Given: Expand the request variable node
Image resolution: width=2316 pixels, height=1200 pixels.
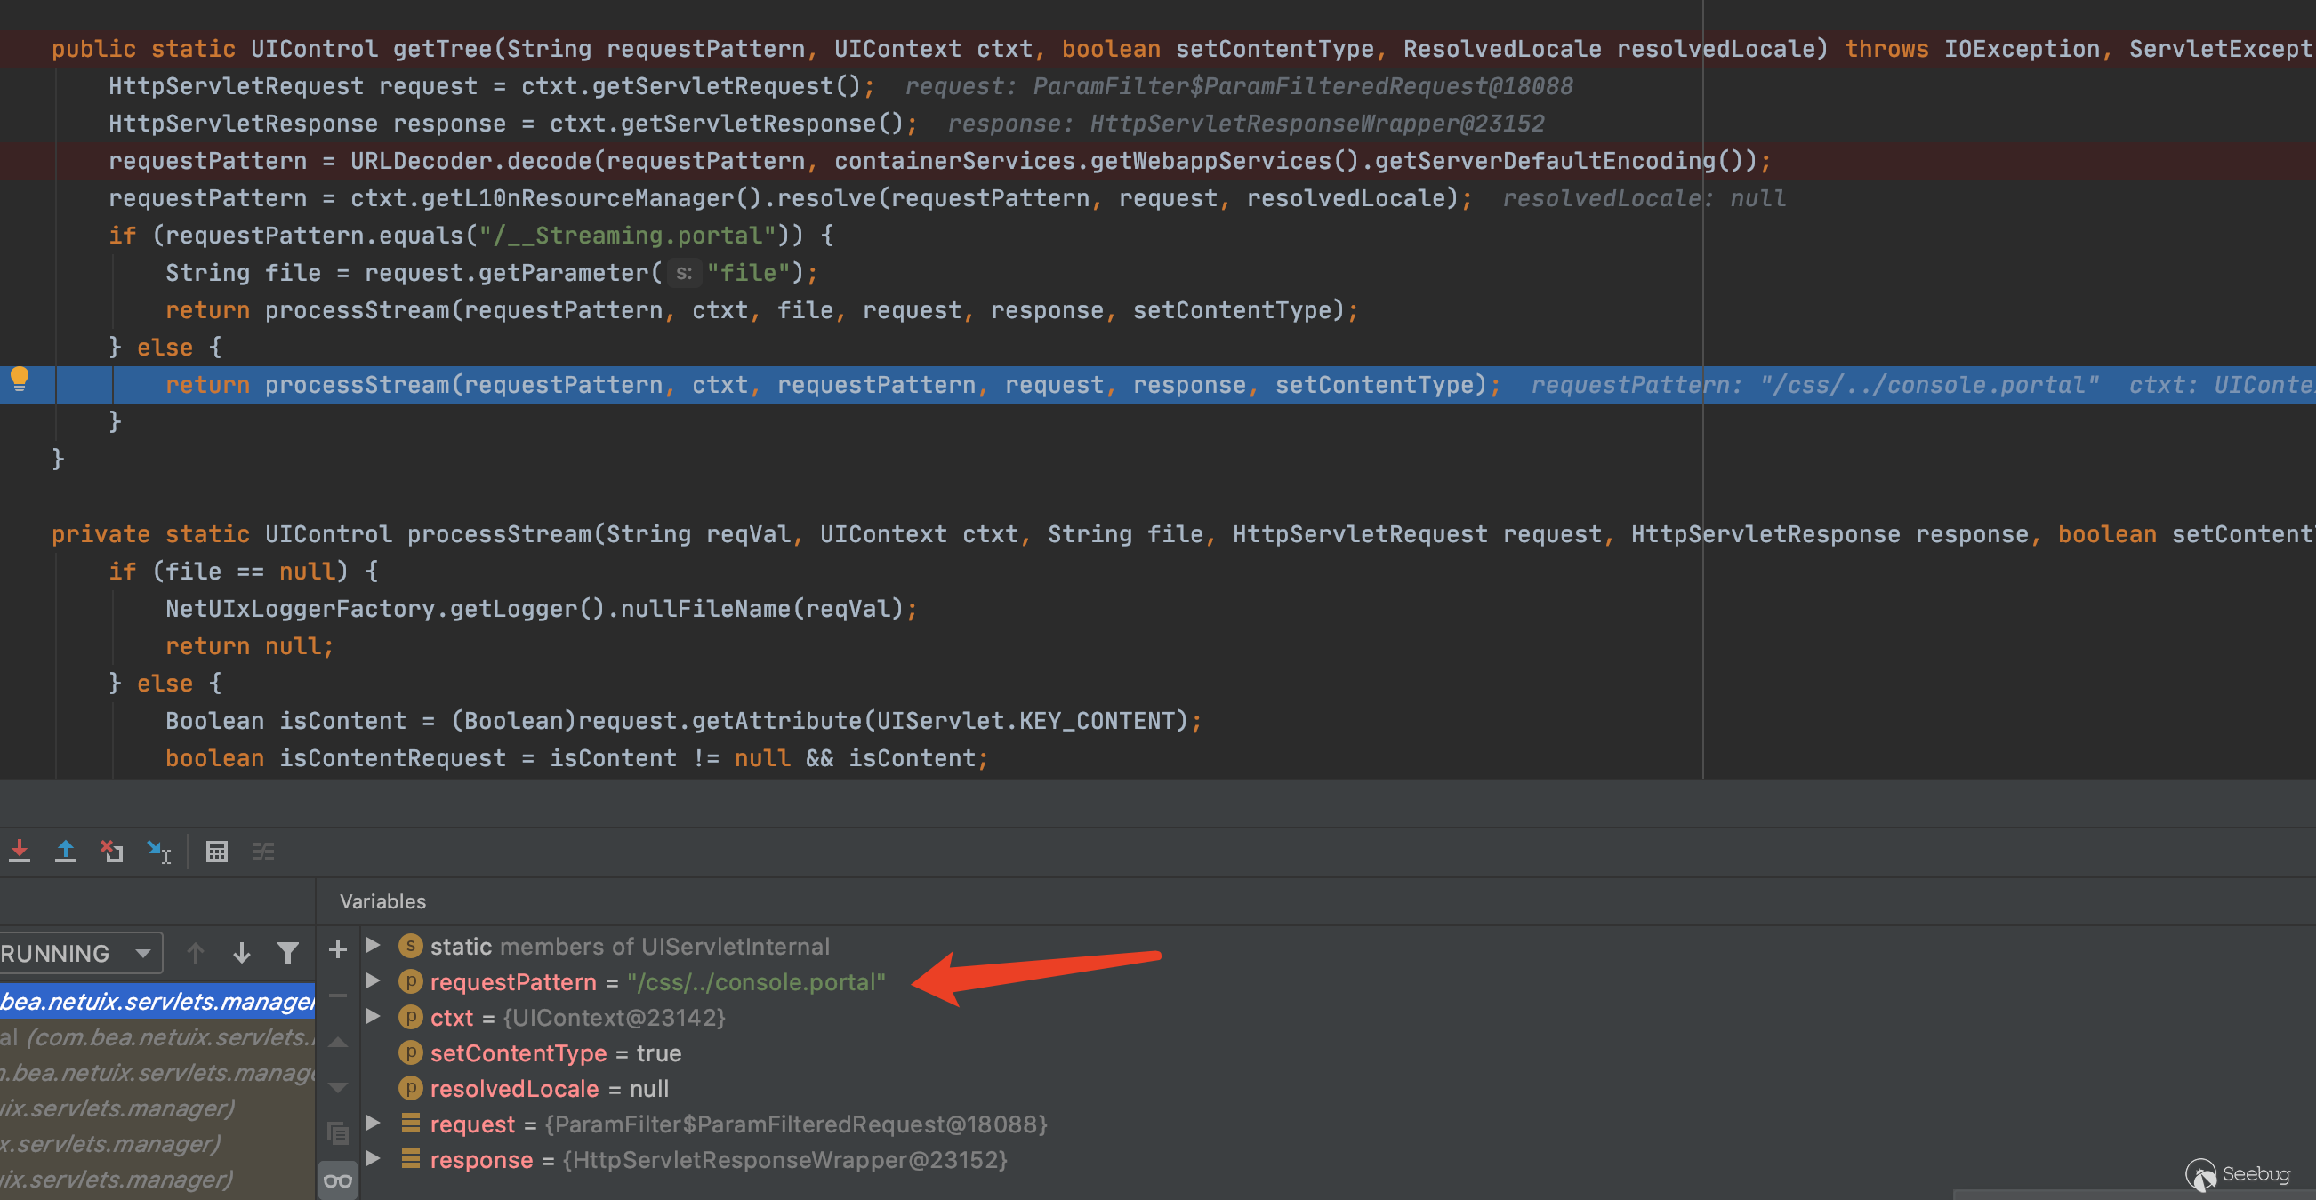Looking at the screenshot, I should tap(374, 1124).
